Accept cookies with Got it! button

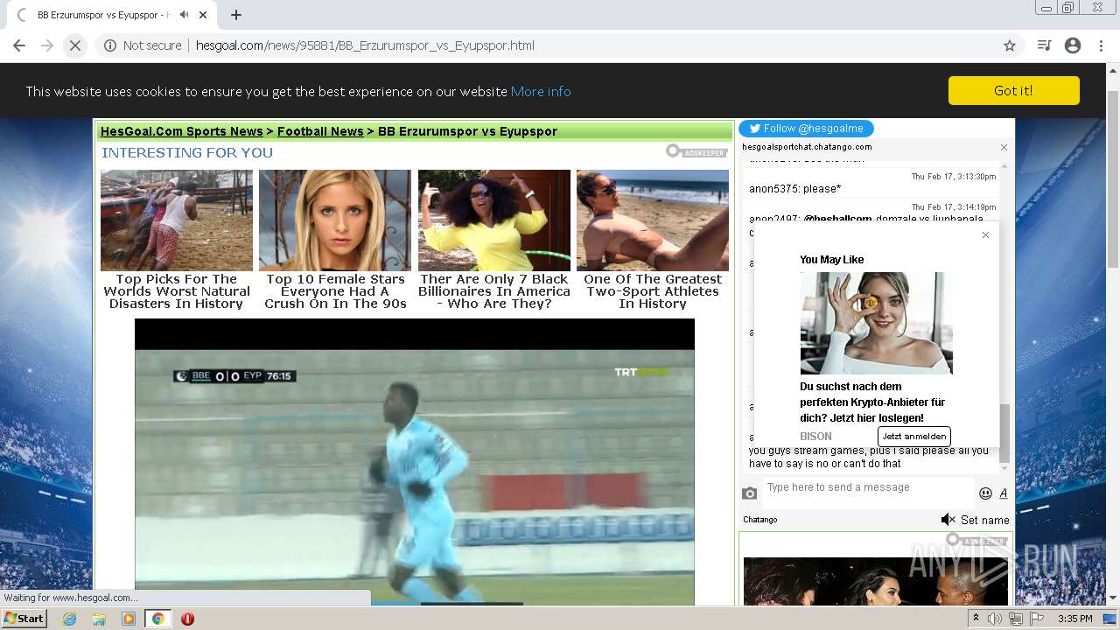pos(1013,90)
